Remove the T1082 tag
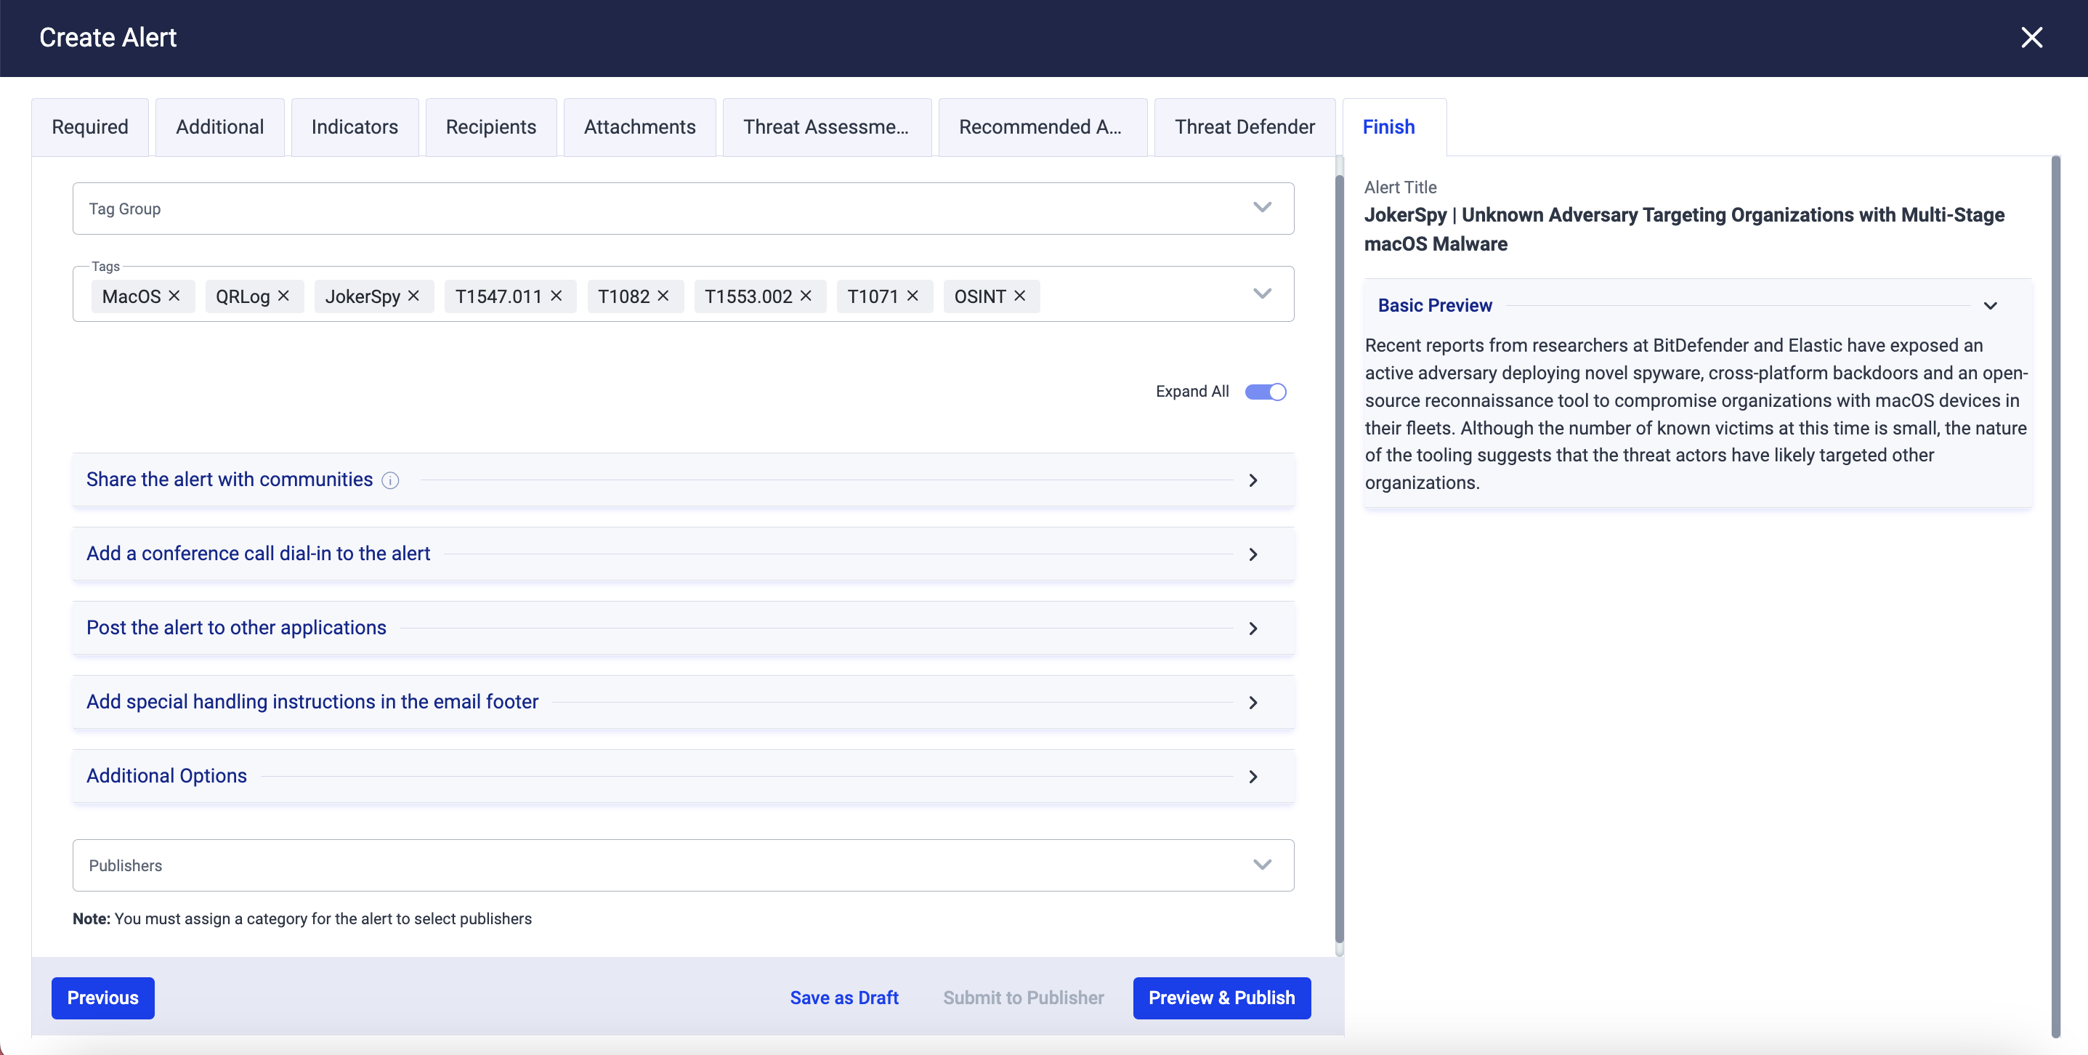2088x1055 pixels. tap(663, 296)
